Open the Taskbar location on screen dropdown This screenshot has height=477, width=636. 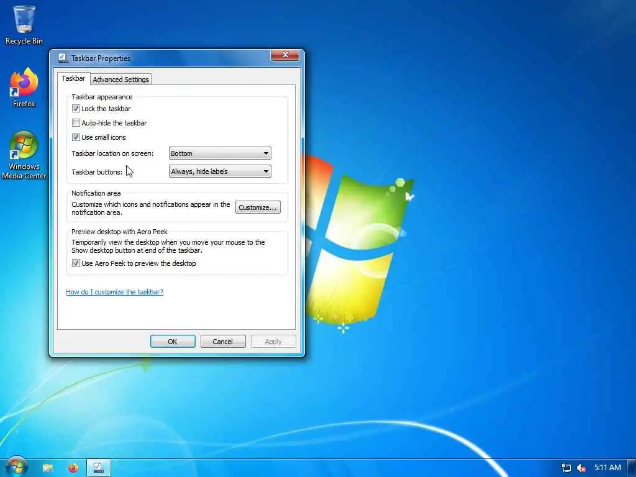click(x=220, y=153)
